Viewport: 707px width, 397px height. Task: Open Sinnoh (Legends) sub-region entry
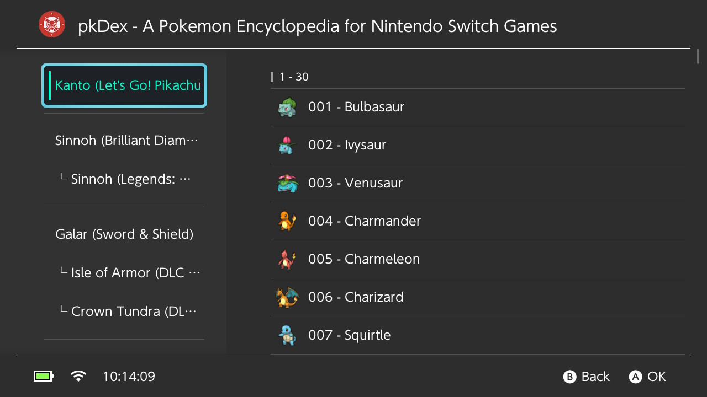124,179
